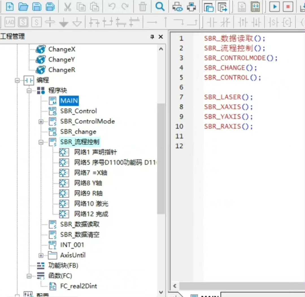Click code line SBR_LASER();
The image size is (305, 297).
pos(228,97)
